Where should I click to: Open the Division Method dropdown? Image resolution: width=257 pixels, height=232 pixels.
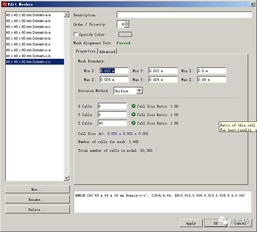point(139,91)
